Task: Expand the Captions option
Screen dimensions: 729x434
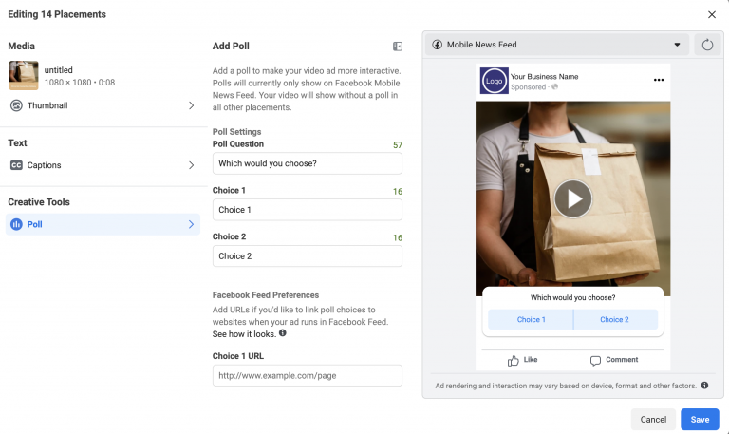Action: click(x=103, y=165)
